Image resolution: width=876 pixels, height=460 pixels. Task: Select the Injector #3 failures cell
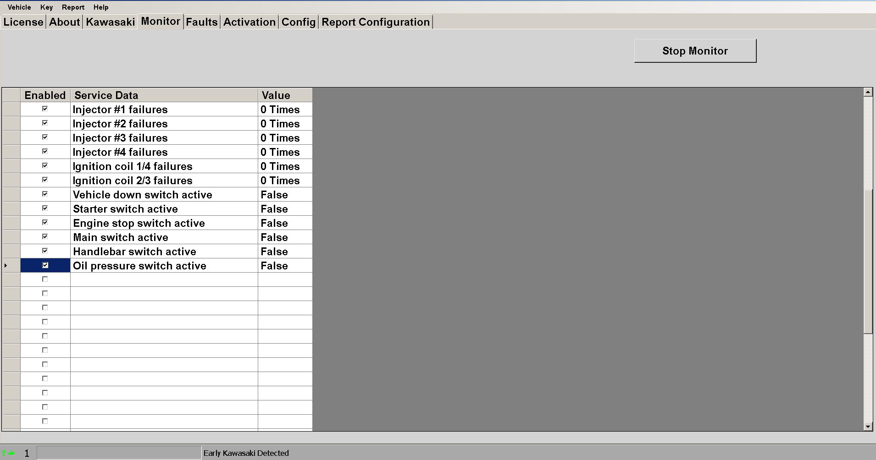[164, 137]
